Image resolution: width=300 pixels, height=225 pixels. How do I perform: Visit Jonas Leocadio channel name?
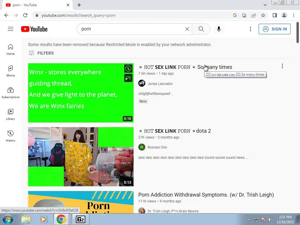click(160, 83)
